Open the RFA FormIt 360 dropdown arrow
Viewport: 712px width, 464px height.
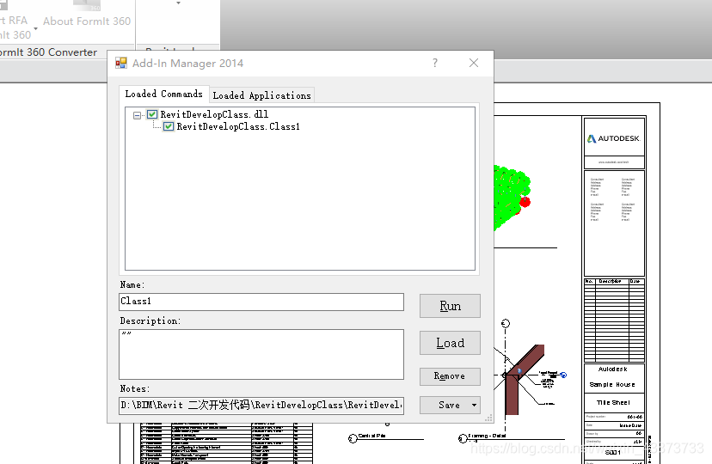[35, 28]
